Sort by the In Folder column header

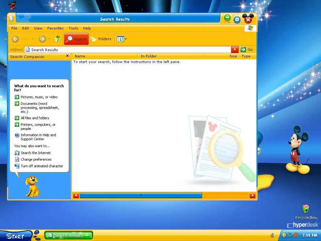tap(171, 56)
